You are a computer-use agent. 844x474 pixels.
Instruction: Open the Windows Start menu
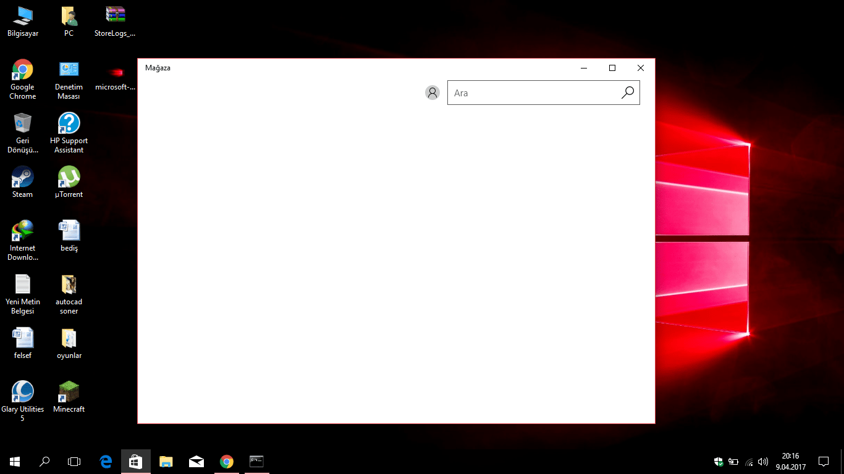click(14, 461)
